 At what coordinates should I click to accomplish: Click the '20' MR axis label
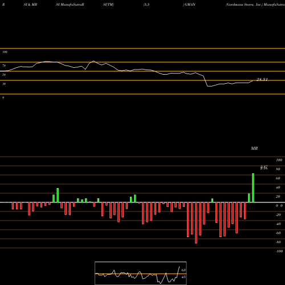coord(278,197)
